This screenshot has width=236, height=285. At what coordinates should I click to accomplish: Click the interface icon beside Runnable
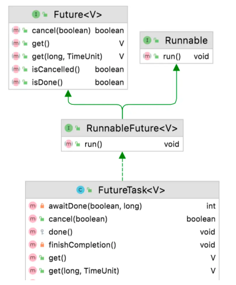coord(147,40)
